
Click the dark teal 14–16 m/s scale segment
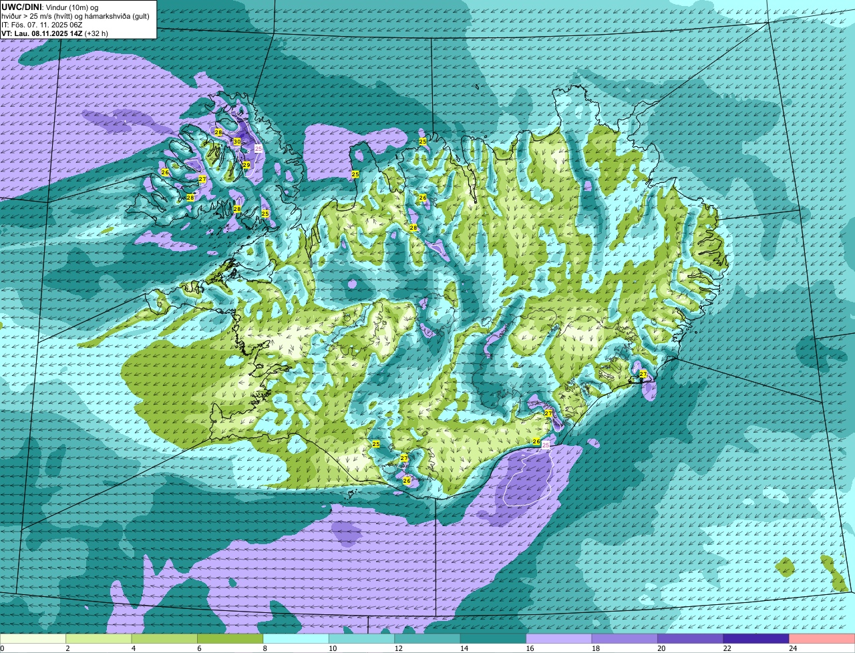coord(494,638)
